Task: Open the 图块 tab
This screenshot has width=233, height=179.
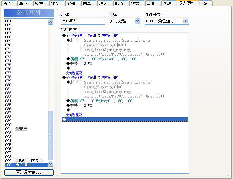Action: pos(169,3)
